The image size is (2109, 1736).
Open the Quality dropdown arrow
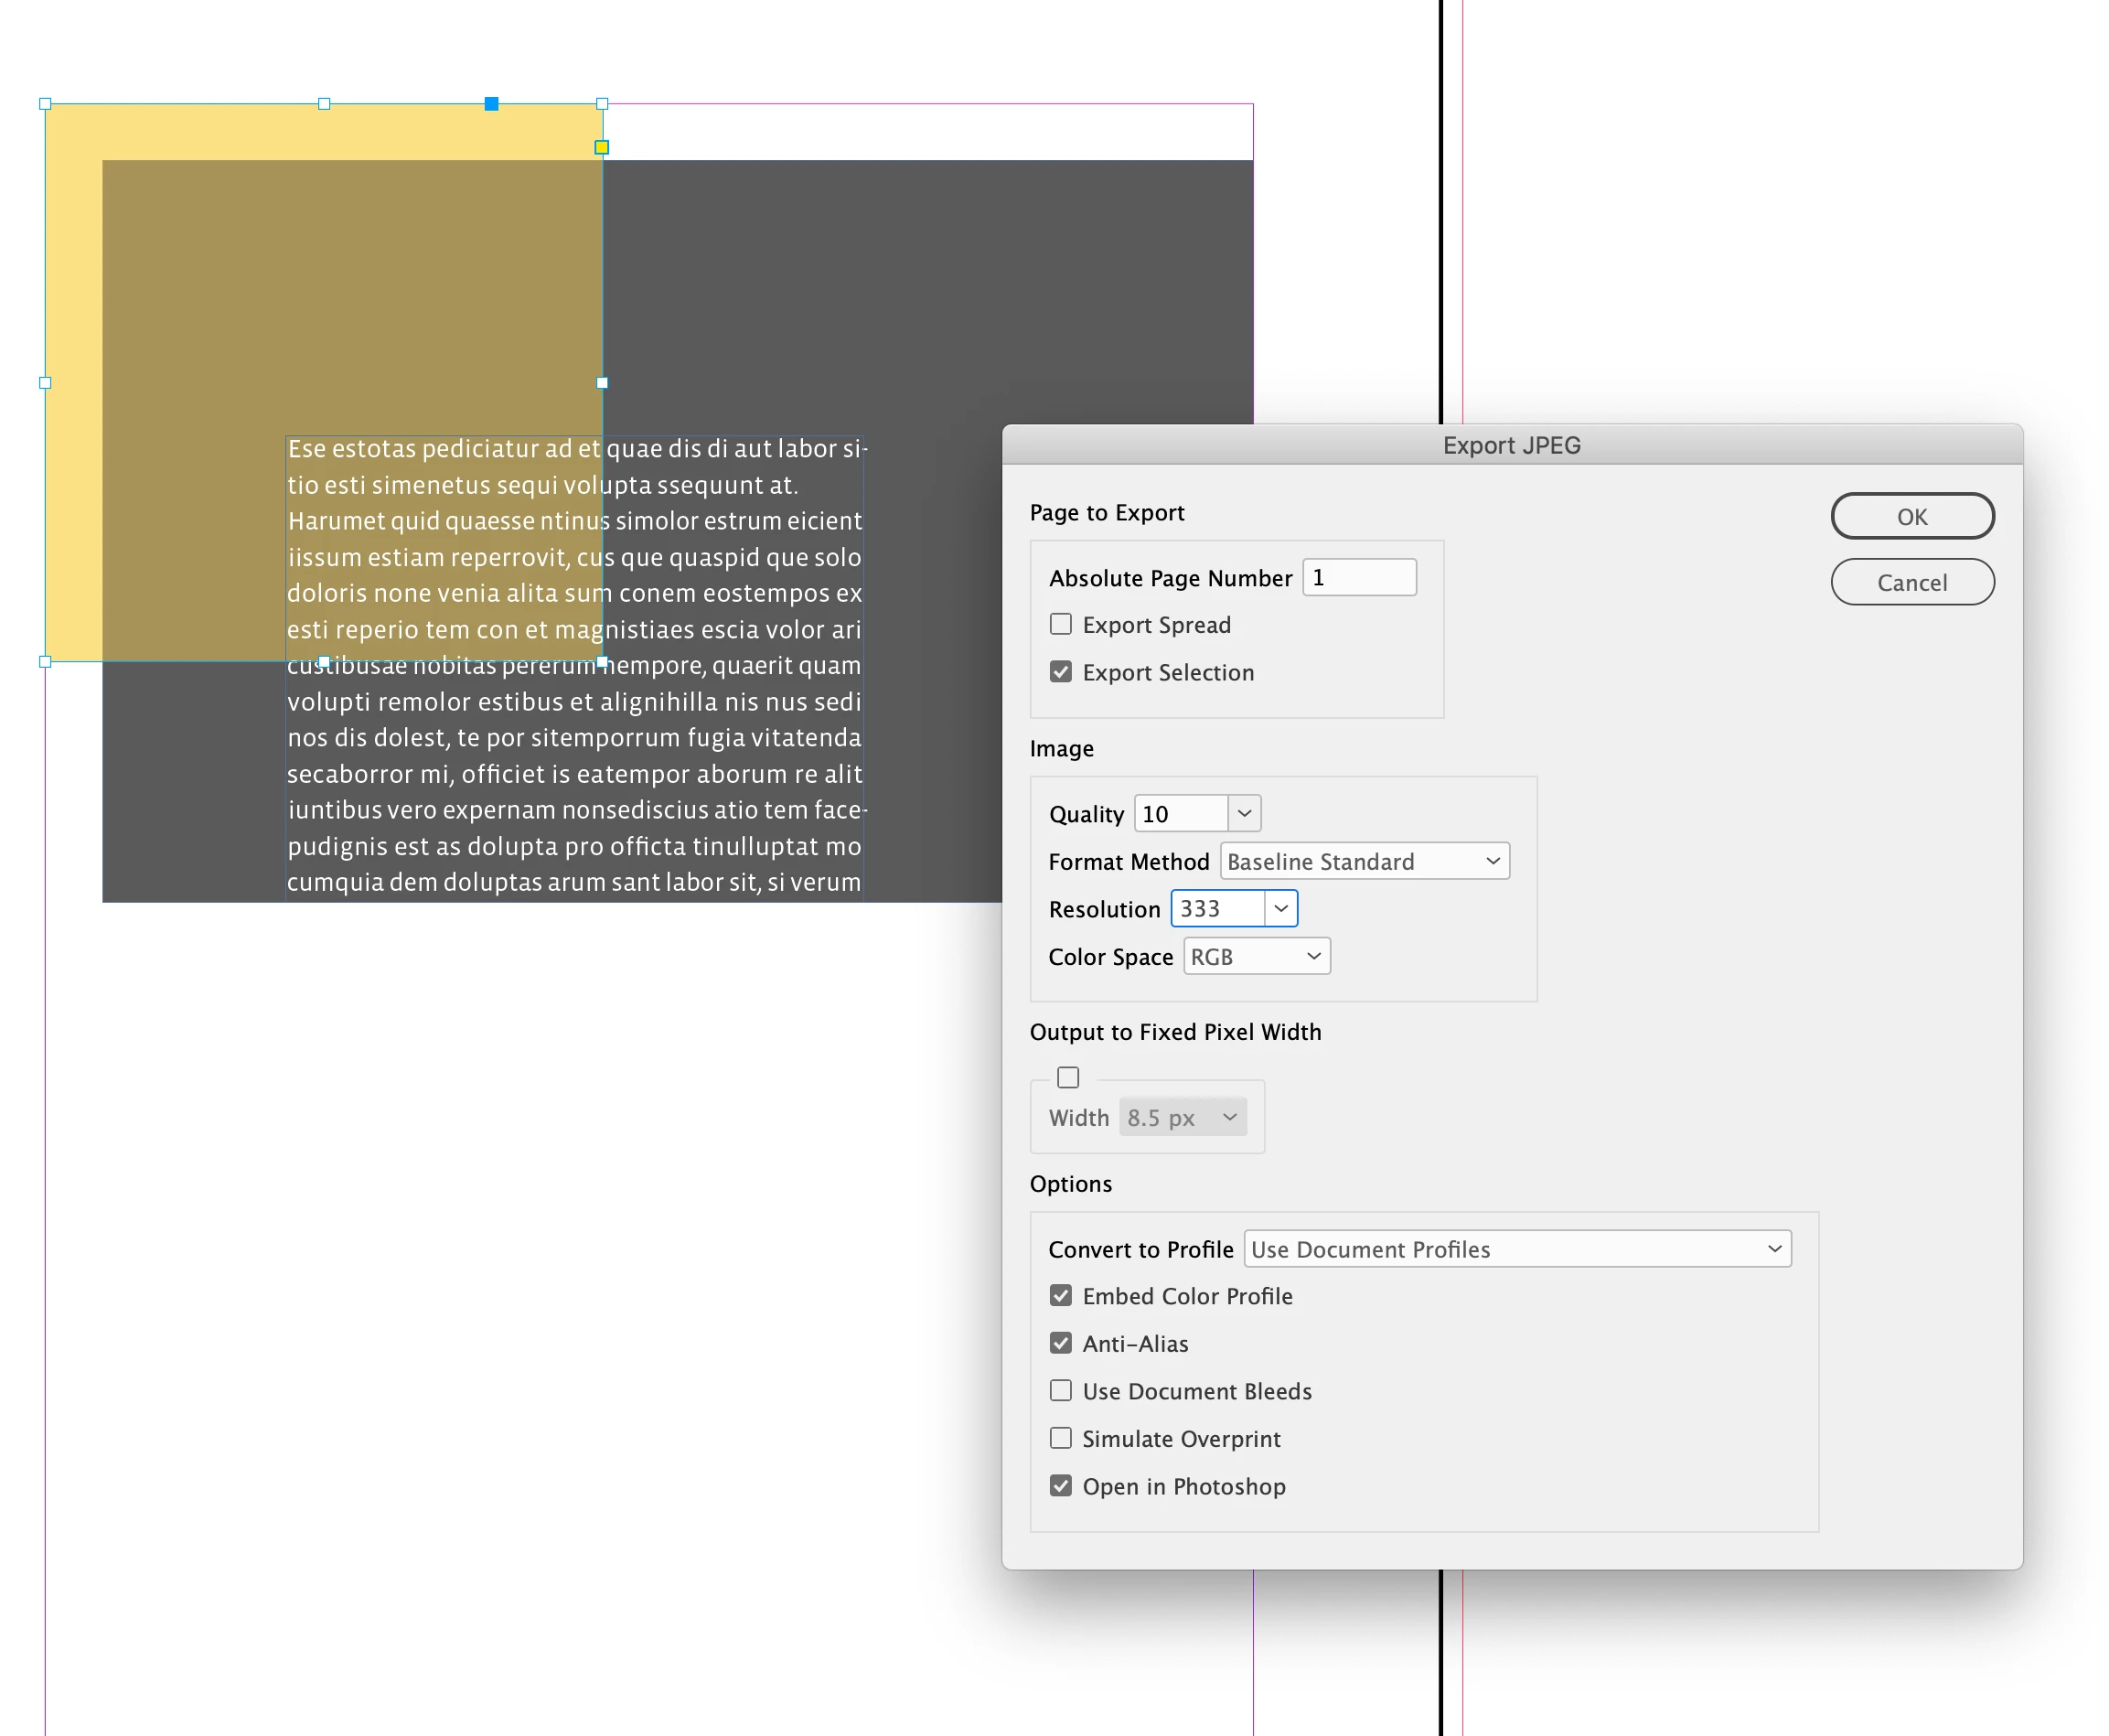click(1244, 813)
